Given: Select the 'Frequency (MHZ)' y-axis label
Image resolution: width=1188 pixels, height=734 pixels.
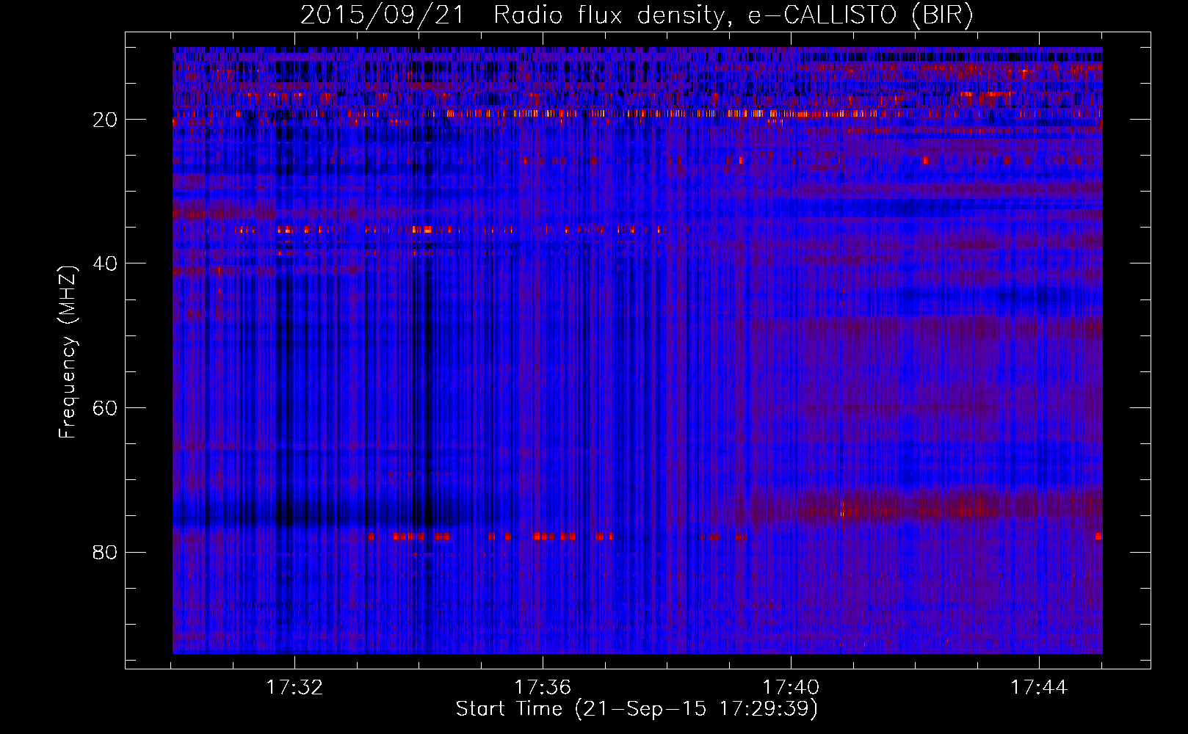Looking at the screenshot, I should [x=68, y=352].
